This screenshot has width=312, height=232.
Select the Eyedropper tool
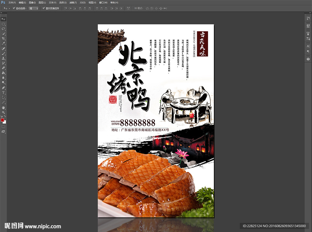pos(3,43)
